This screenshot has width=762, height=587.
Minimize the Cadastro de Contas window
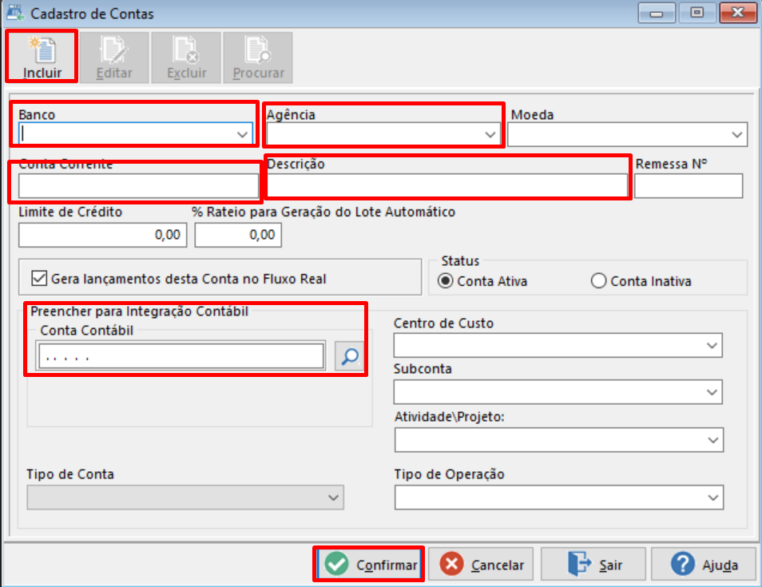[657, 13]
